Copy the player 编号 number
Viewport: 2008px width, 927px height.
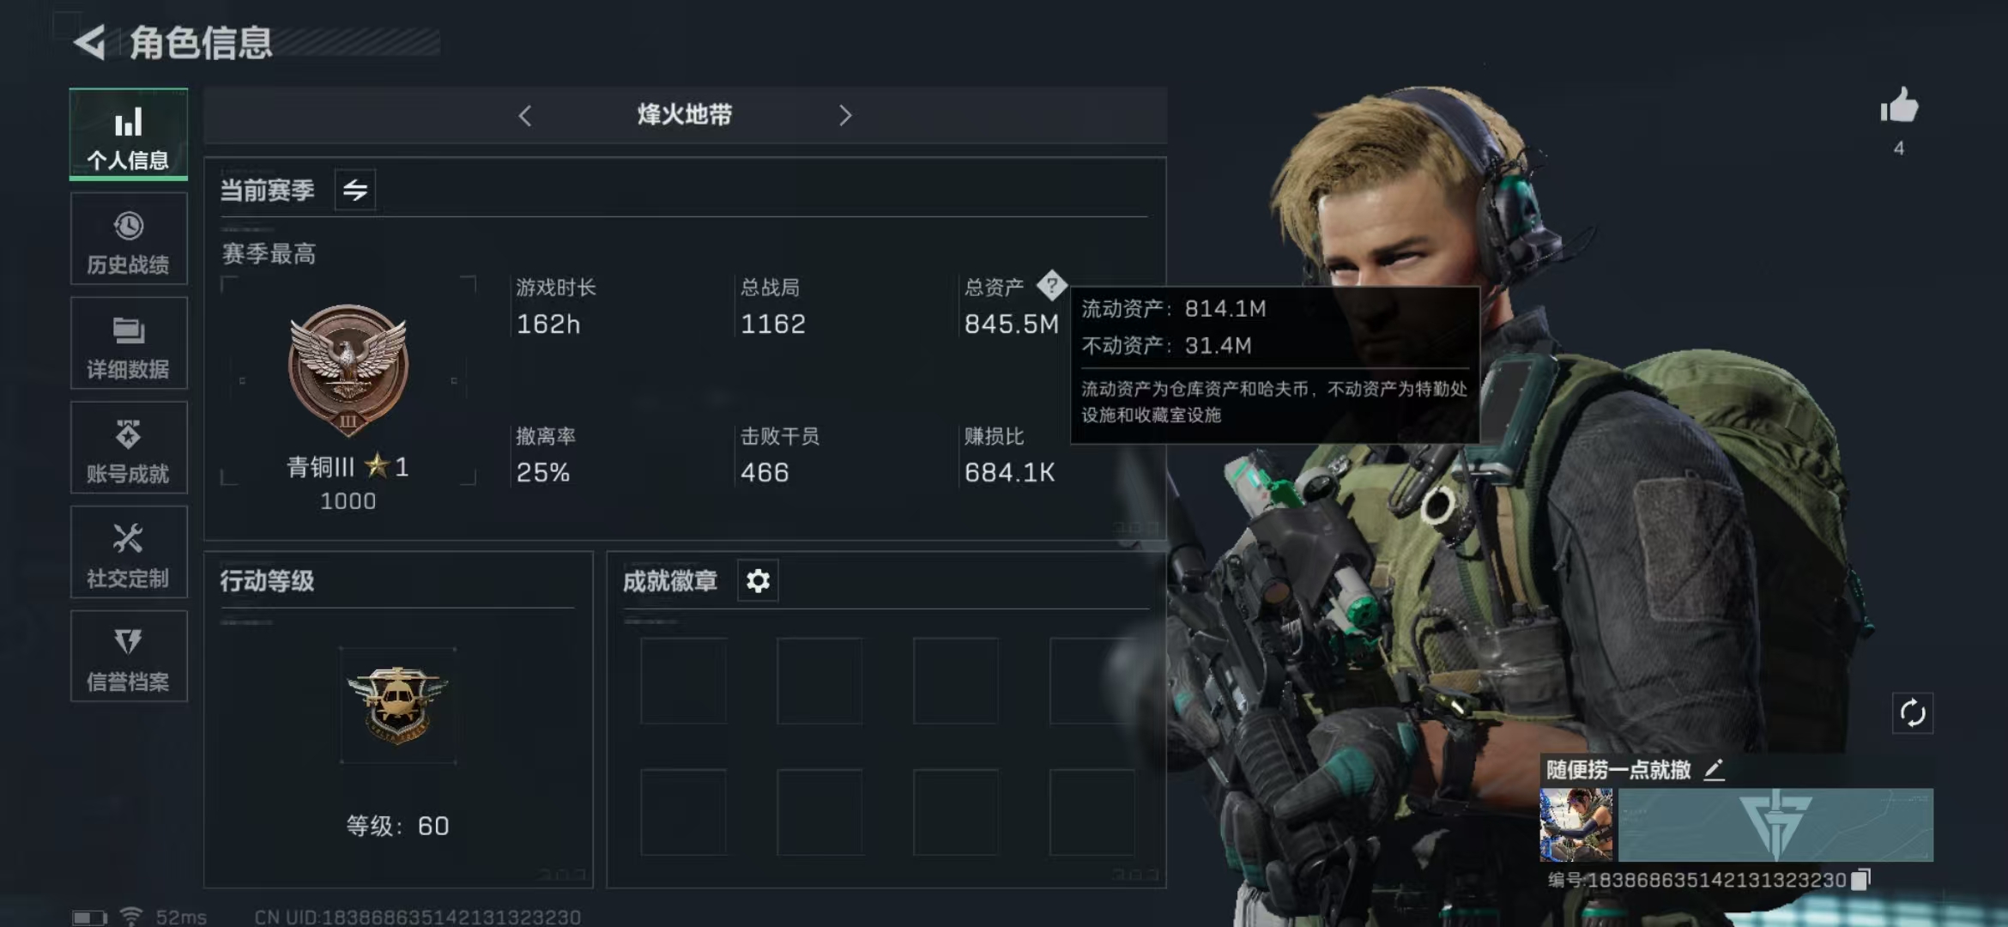point(1860,880)
